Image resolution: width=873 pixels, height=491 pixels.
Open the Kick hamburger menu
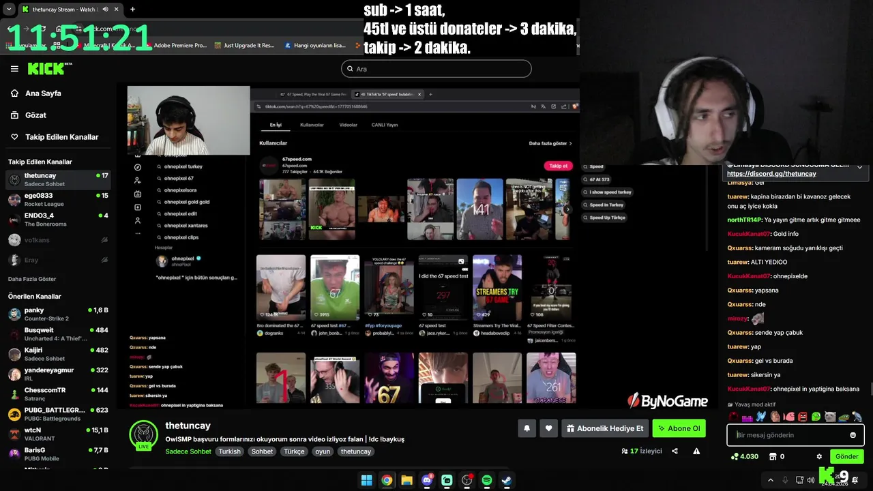[14, 69]
